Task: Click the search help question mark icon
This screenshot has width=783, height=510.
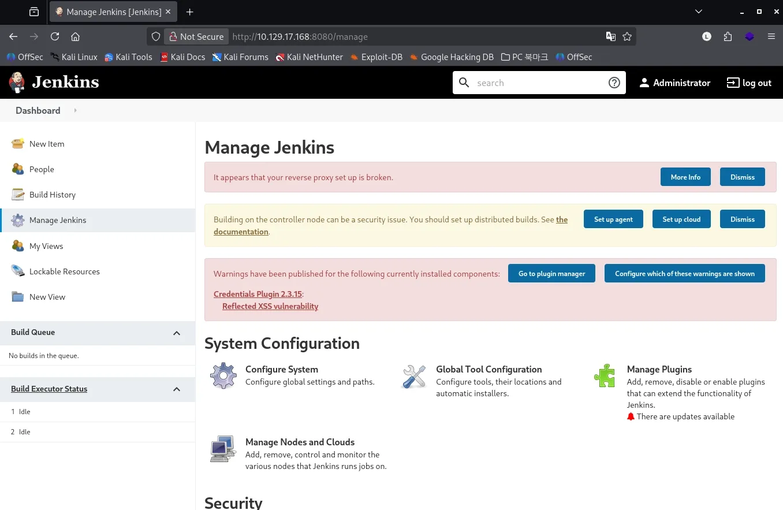Action: (x=614, y=83)
